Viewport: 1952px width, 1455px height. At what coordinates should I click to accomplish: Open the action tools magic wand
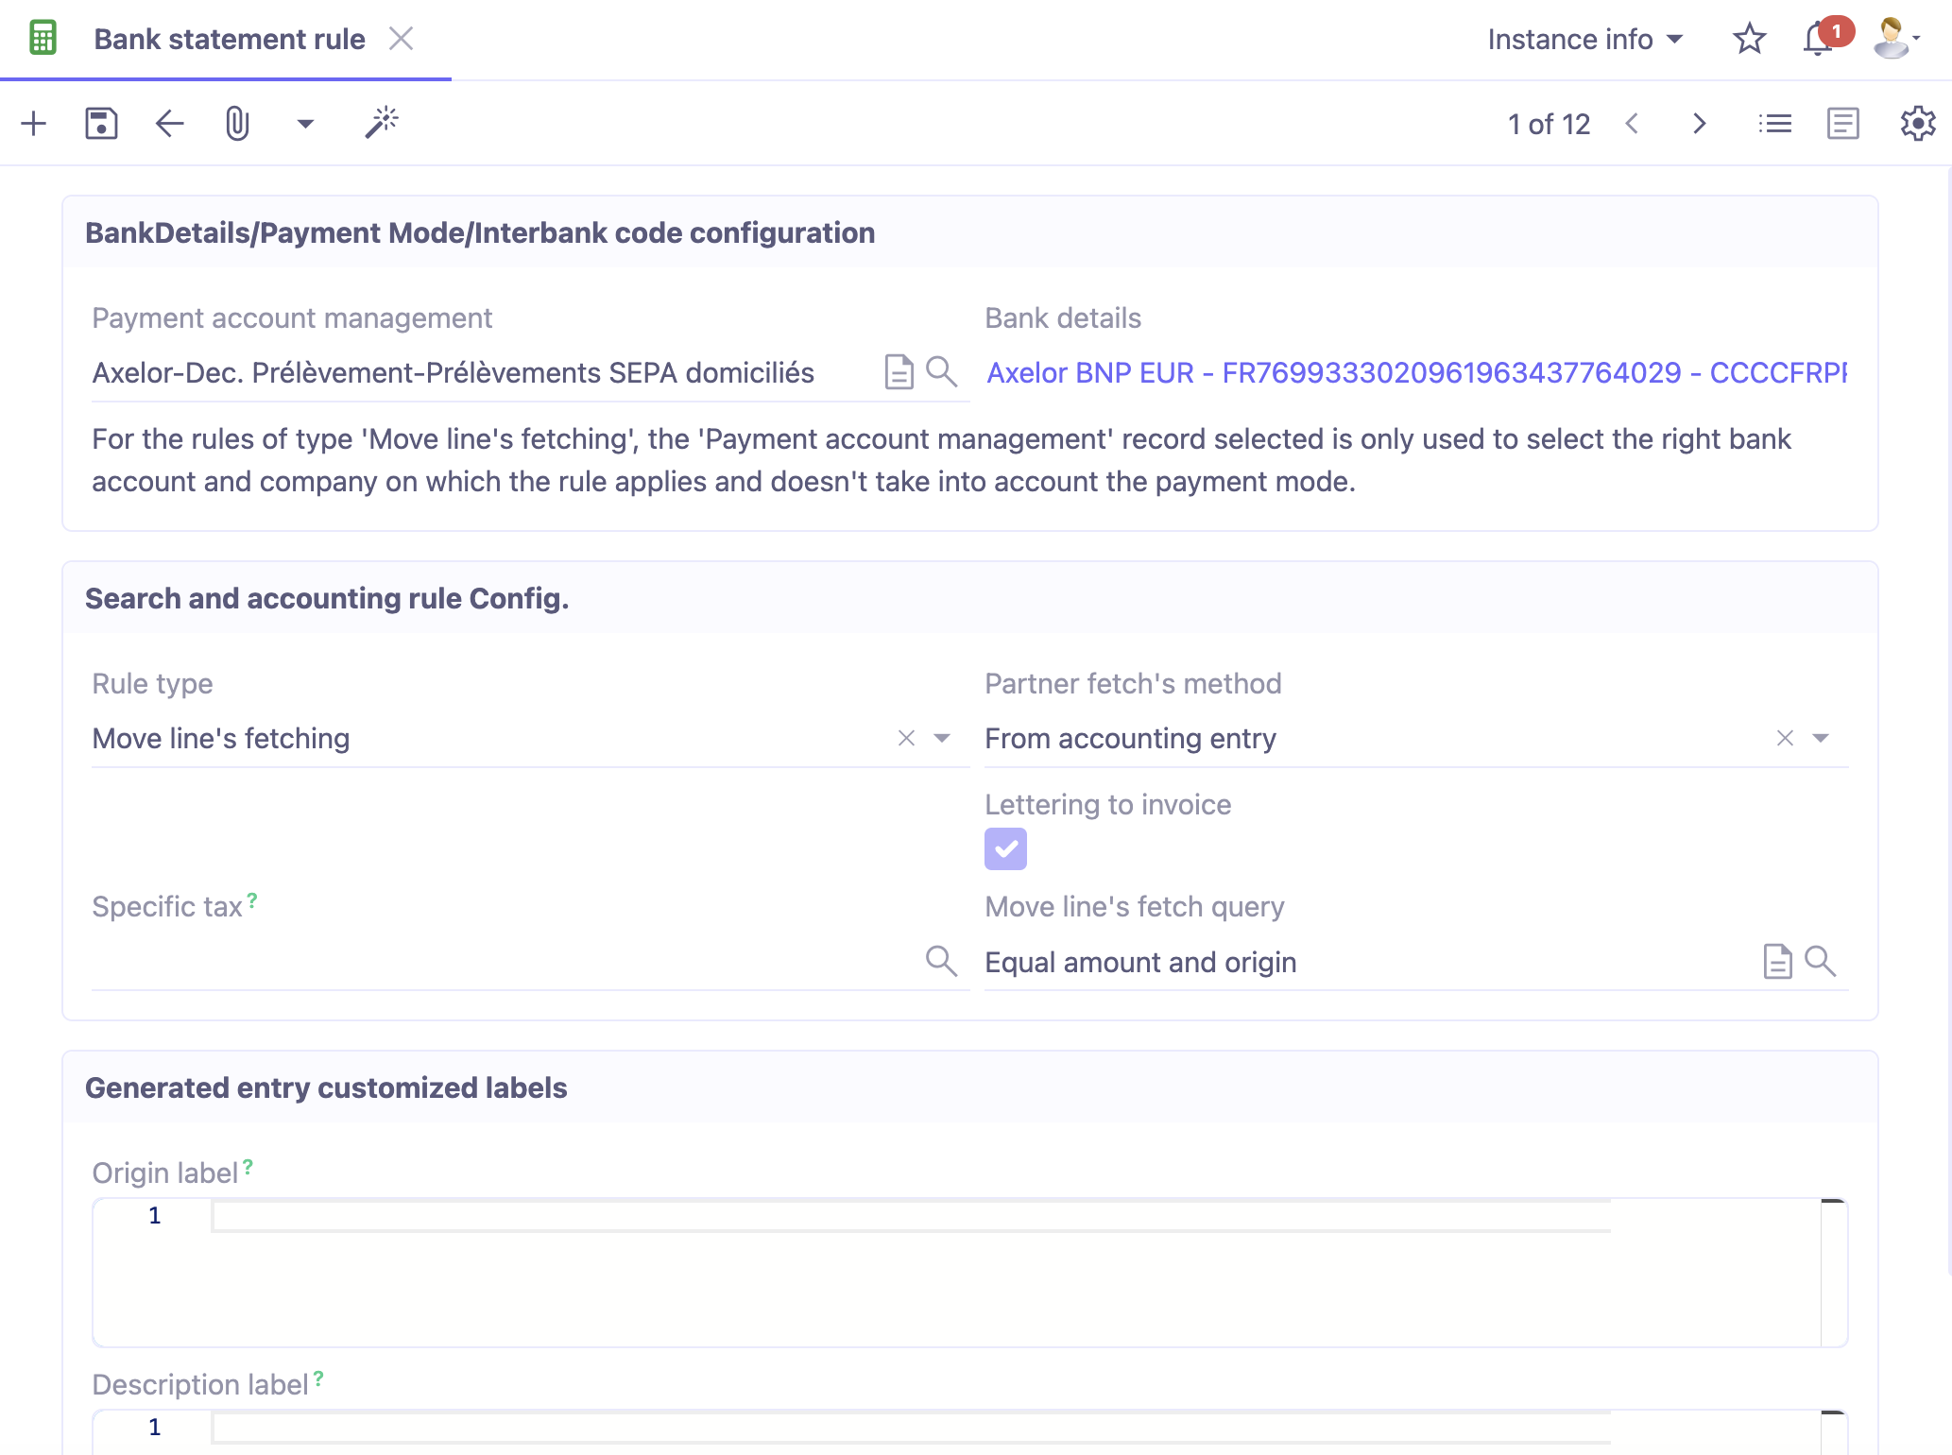[382, 123]
